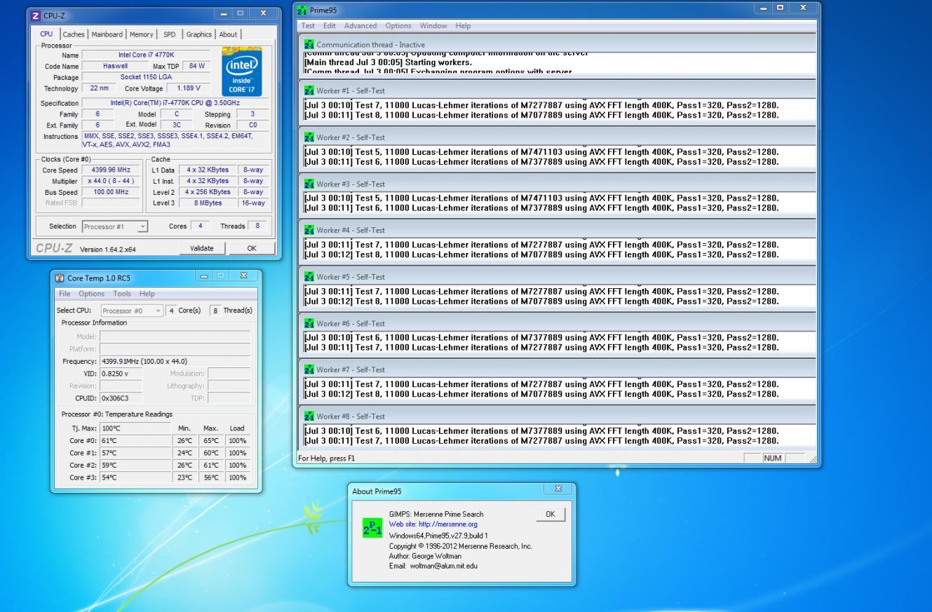Image resolution: width=932 pixels, height=612 pixels.
Task: Close the About Prime95 dialog
Action: click(558, 489)
